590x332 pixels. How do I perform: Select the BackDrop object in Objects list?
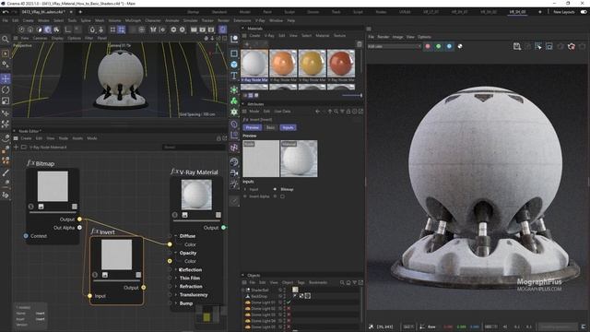tap(259, 296)
